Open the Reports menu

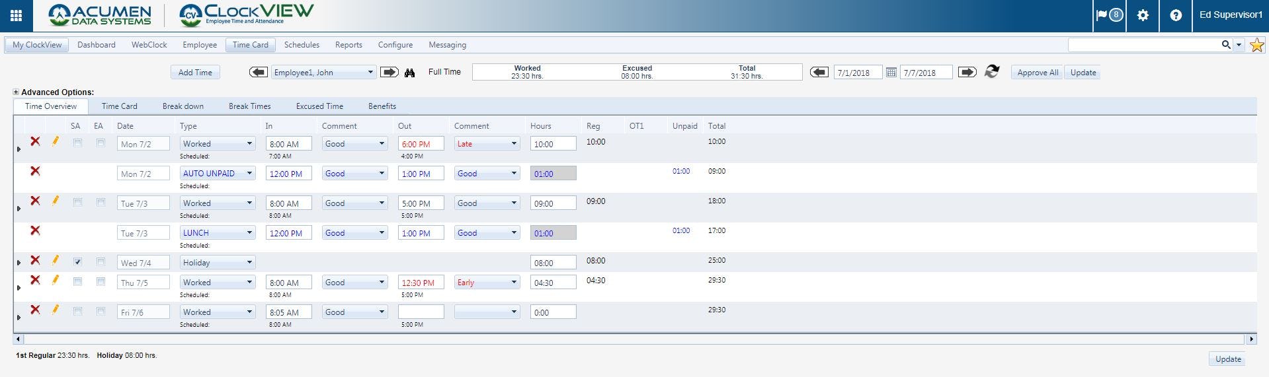(x=348, y=45)
